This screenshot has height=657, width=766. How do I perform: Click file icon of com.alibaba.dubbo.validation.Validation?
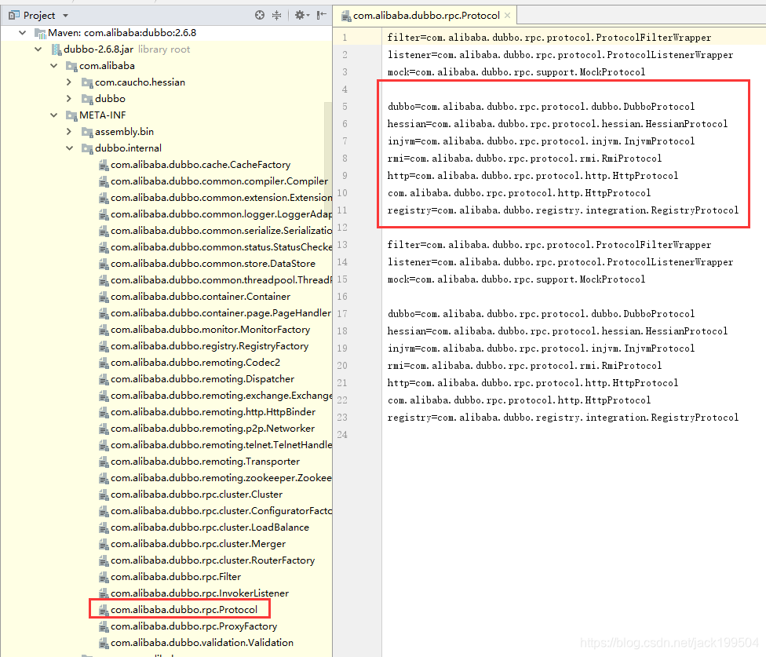104,644
